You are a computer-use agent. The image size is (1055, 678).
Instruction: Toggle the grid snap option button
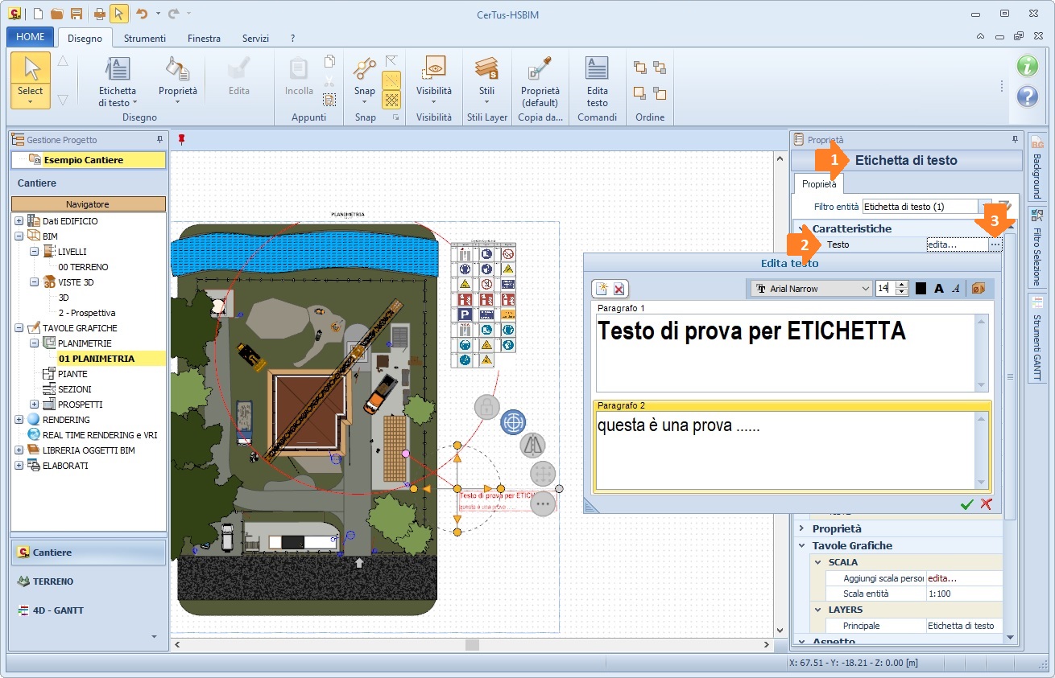click(x=391, y=99)
